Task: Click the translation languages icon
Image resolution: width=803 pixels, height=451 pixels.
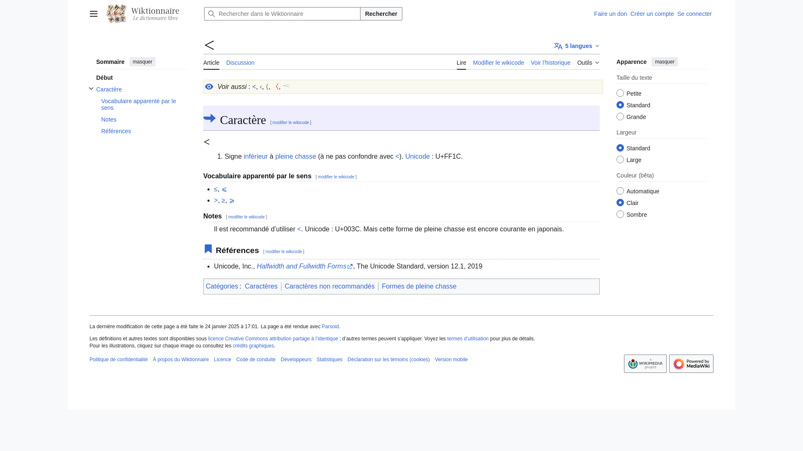Action: (558, 46)
